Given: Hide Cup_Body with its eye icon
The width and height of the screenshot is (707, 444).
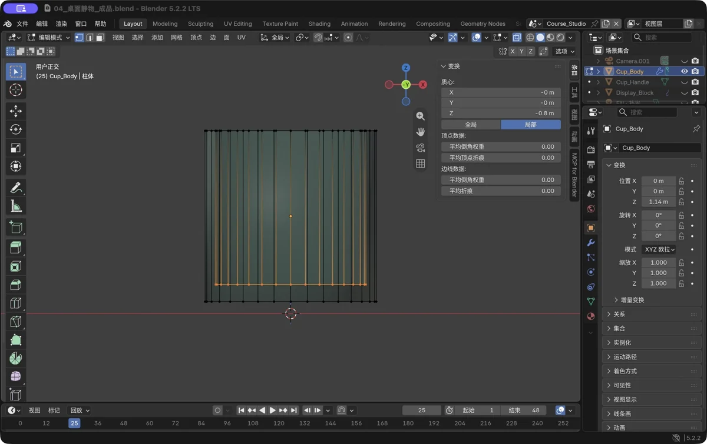Looking at the screenshot, I should (x=684, y=72).
